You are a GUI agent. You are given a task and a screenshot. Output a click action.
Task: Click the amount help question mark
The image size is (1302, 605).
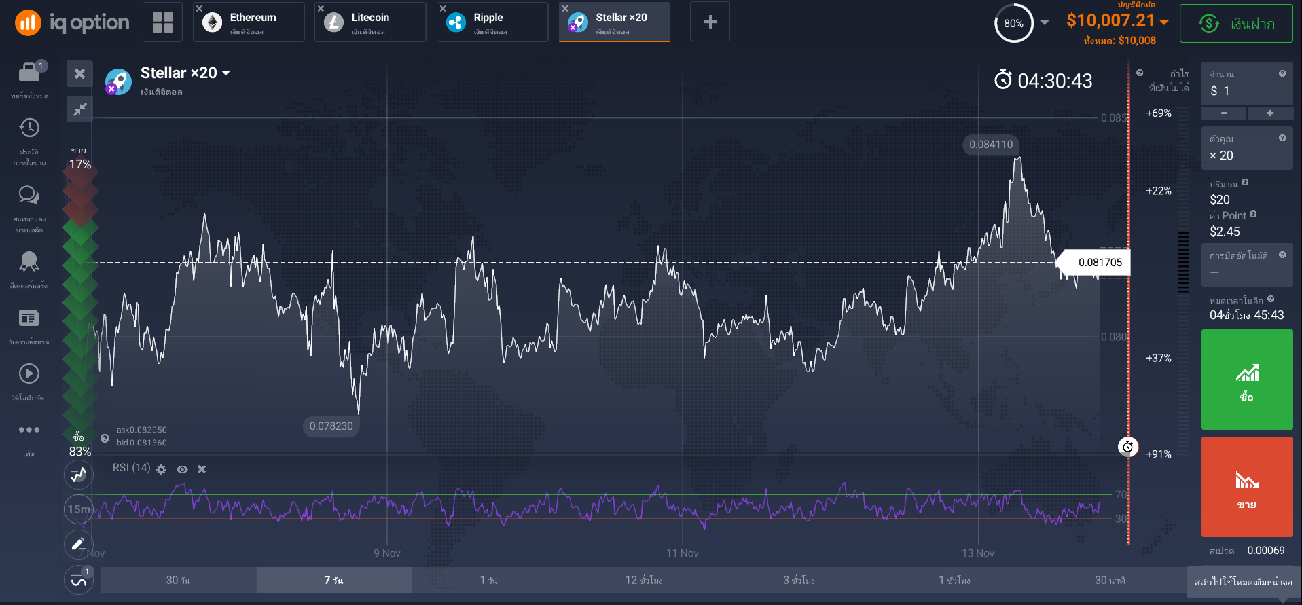(x=1282, y=73)
